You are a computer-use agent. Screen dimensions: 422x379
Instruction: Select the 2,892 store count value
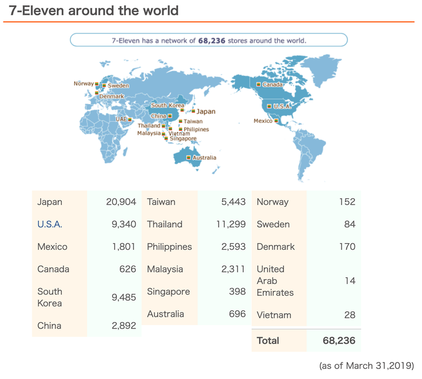pyautogui.click(x=124, y=326)
